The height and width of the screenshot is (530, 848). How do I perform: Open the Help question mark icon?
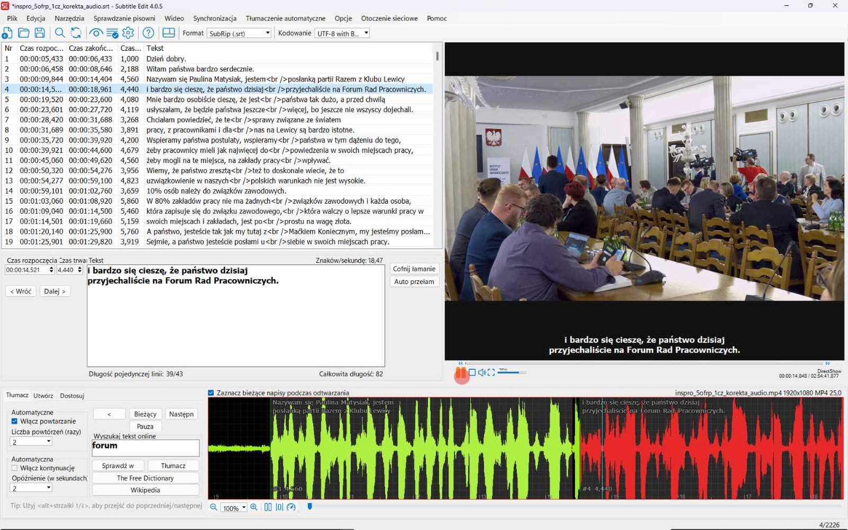click(x=148, y=33)
